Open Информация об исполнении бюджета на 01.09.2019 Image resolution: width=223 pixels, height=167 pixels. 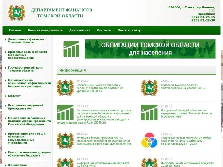click(103, 165)
